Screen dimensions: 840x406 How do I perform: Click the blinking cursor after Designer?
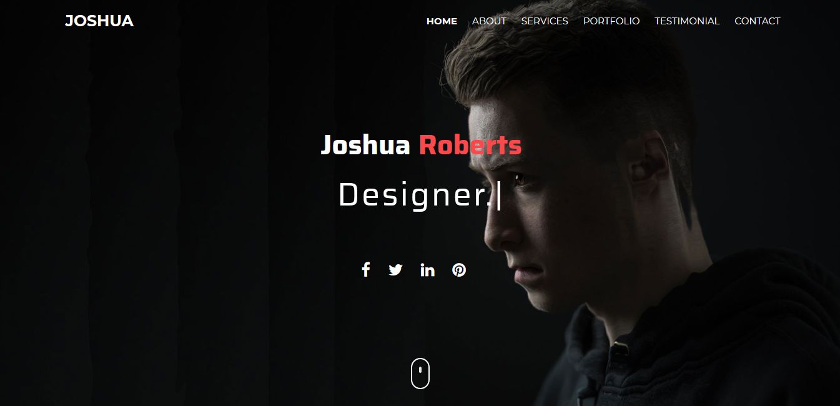coord(498,196)
